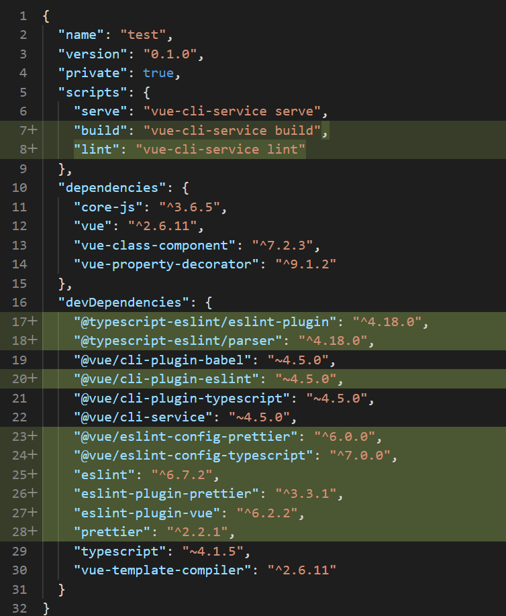This screenshot has height=616, width=506.
Task: Click the "scripts" key
Action: (x=93, y=93)
